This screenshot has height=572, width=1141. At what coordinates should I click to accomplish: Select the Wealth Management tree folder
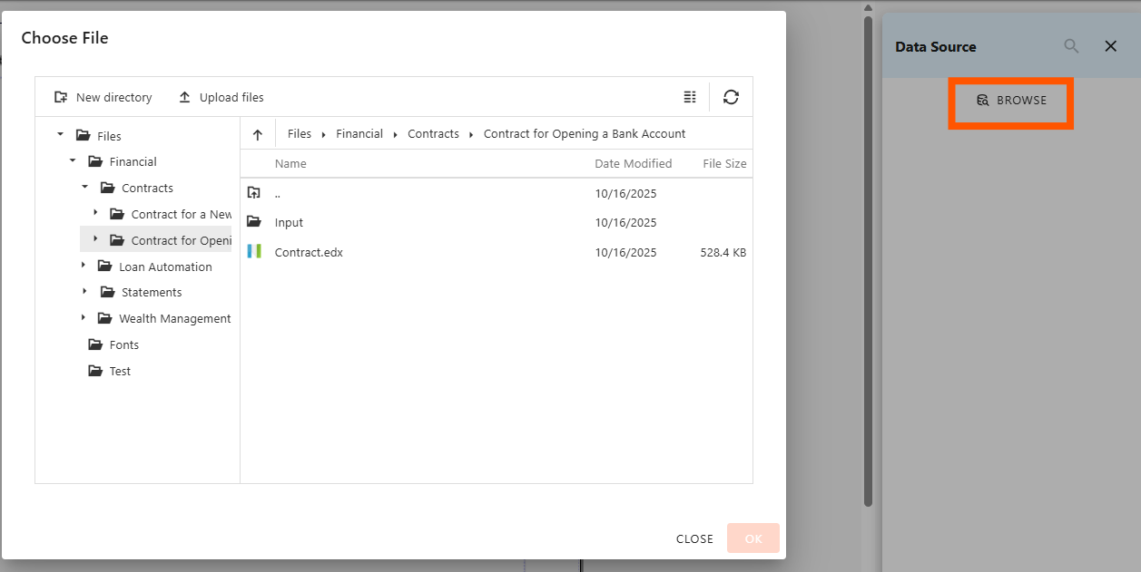(x=175, y=318)
